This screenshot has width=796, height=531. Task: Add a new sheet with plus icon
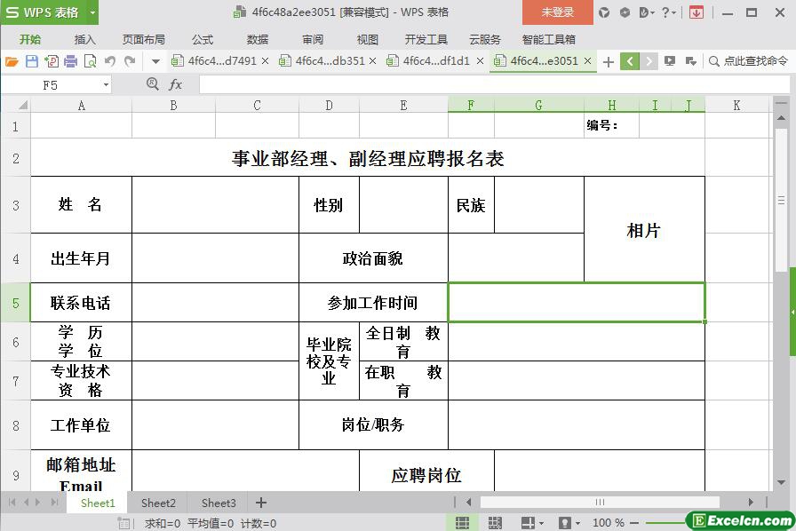point(261,503)
